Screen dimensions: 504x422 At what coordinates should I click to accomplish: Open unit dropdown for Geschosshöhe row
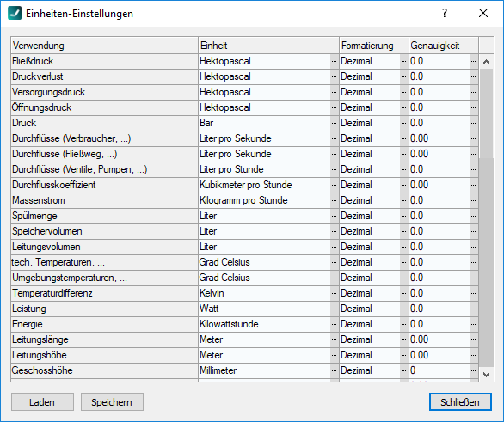point(335,370)
